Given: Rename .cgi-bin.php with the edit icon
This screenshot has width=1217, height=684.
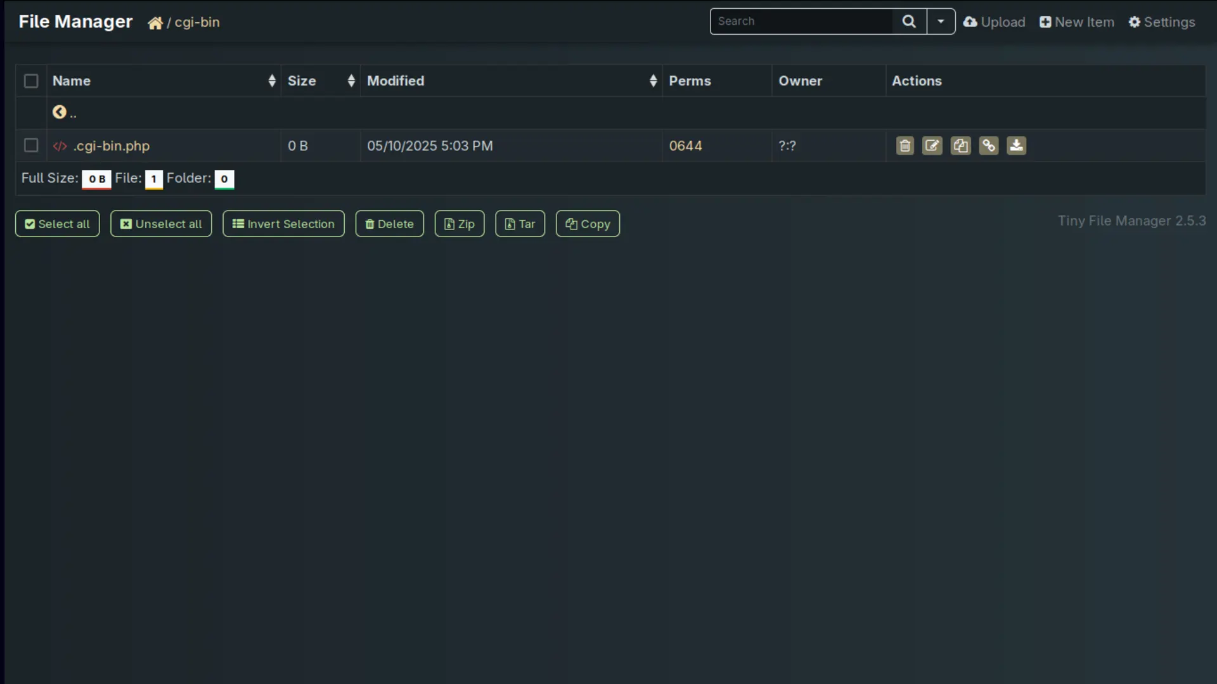Looking at the screenshot, I should tap(932, 146).
